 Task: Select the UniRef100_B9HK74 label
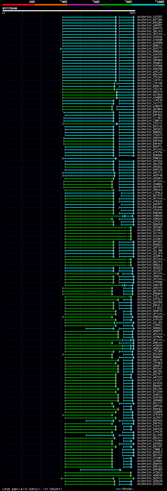tap(150, 86)
